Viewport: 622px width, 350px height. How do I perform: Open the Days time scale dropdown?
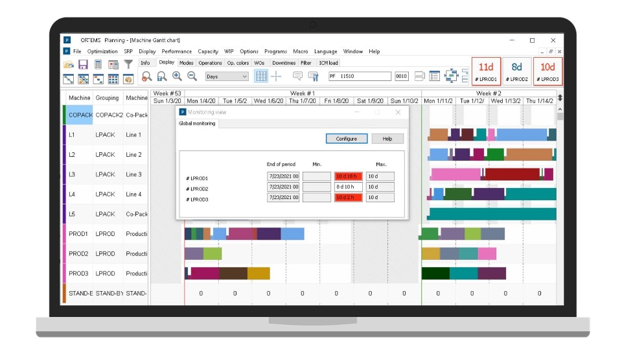(227, 76)
